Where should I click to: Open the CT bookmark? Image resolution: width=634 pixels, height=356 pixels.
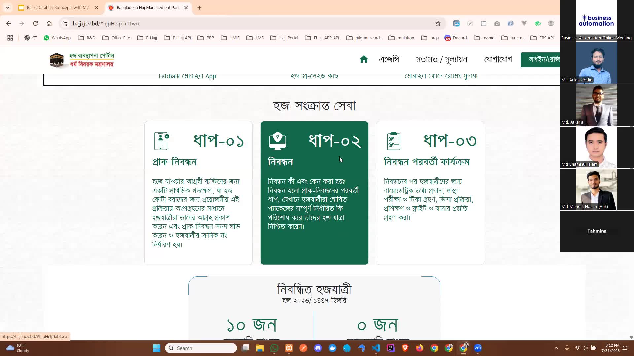point(31,38)
